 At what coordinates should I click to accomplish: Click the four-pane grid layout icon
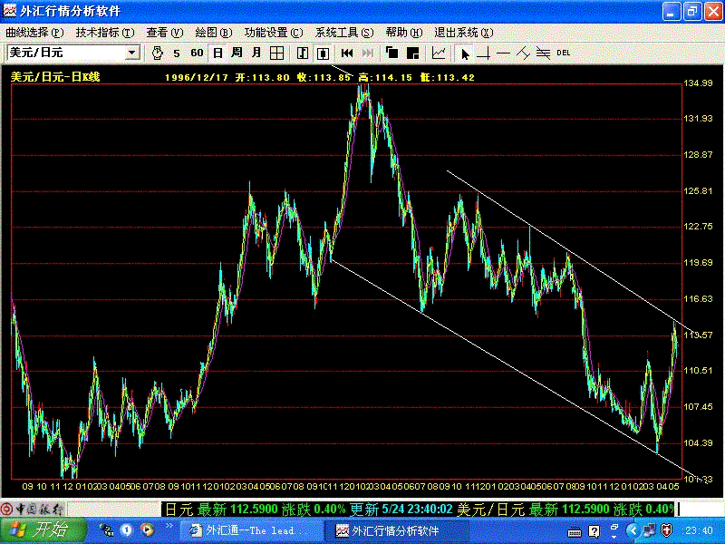[276, 53]
